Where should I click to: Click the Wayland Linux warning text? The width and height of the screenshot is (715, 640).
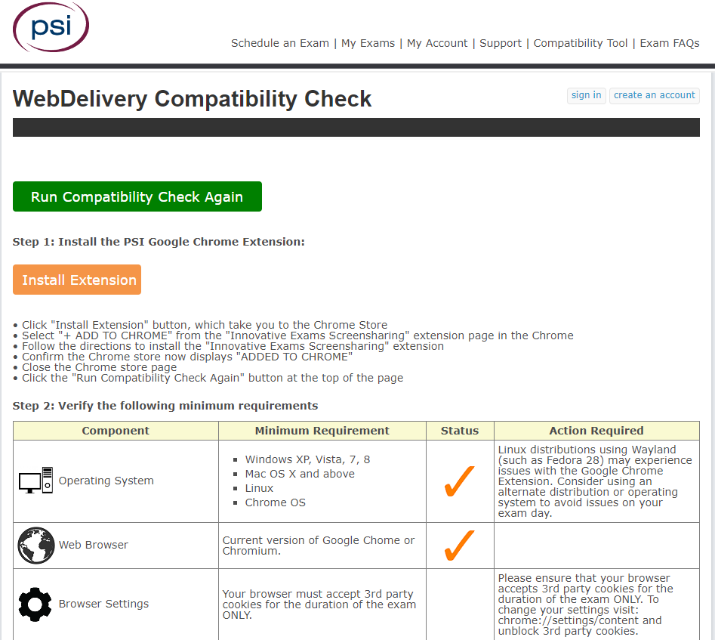[x=595, y=481]
